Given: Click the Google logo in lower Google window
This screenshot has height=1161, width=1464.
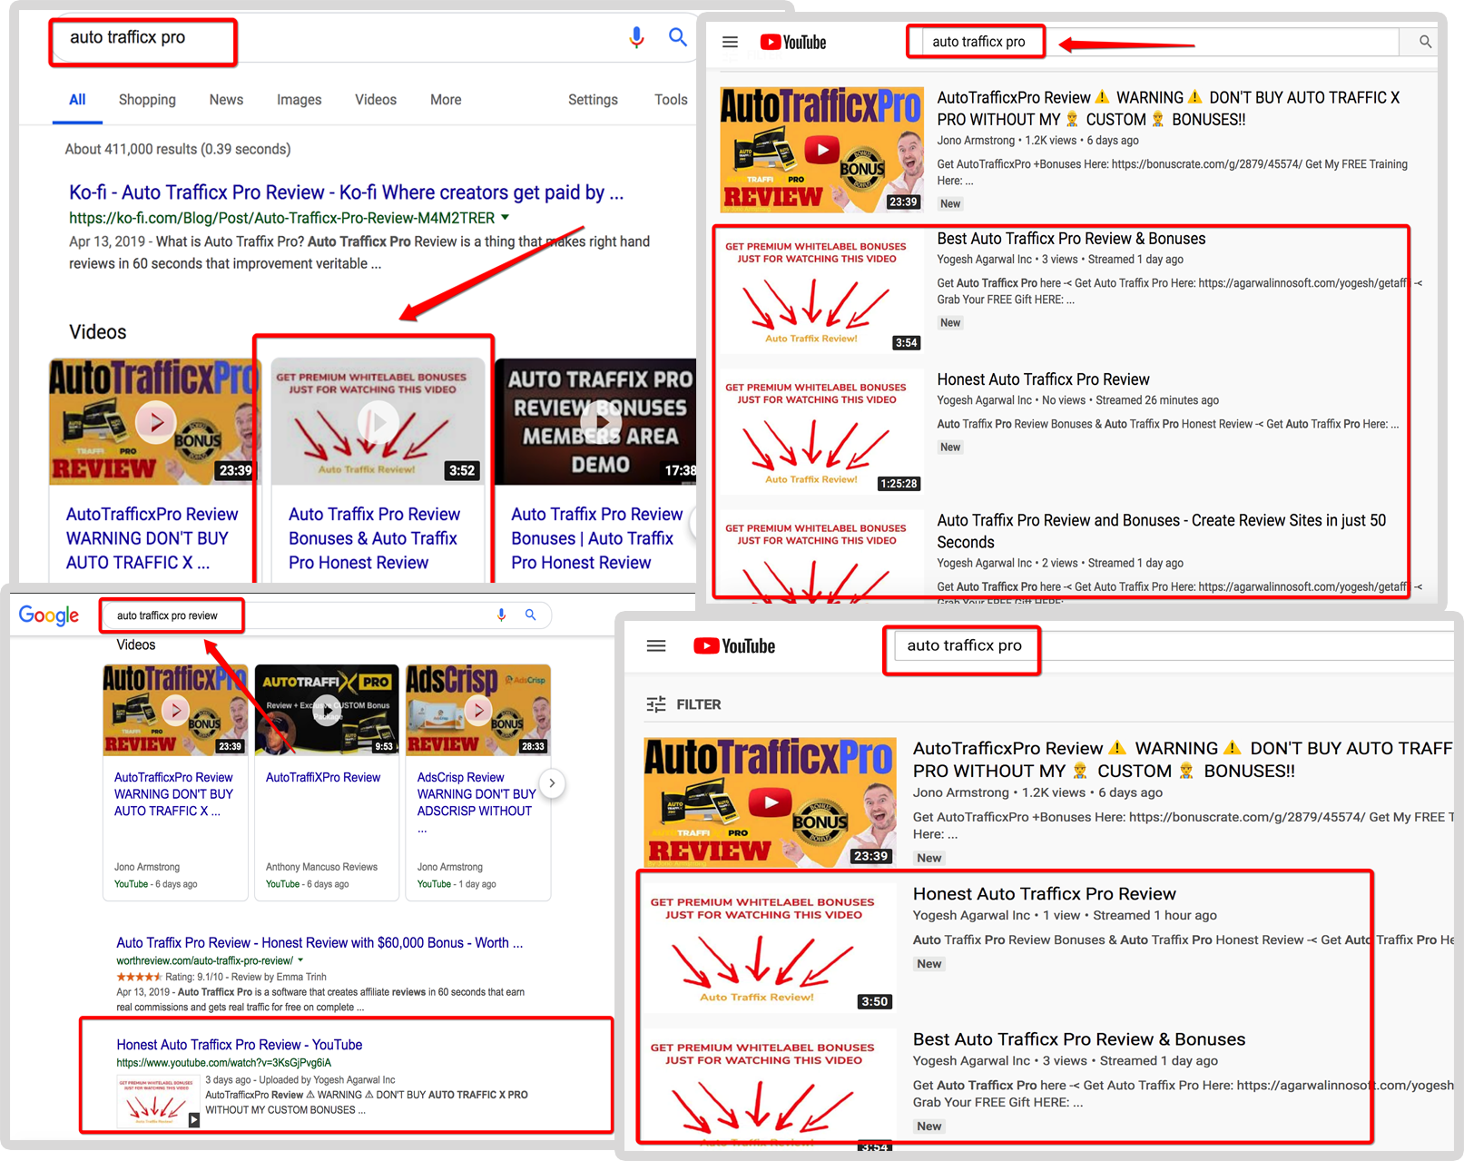Looking at the screenshot, I should (x=49, y=615).
